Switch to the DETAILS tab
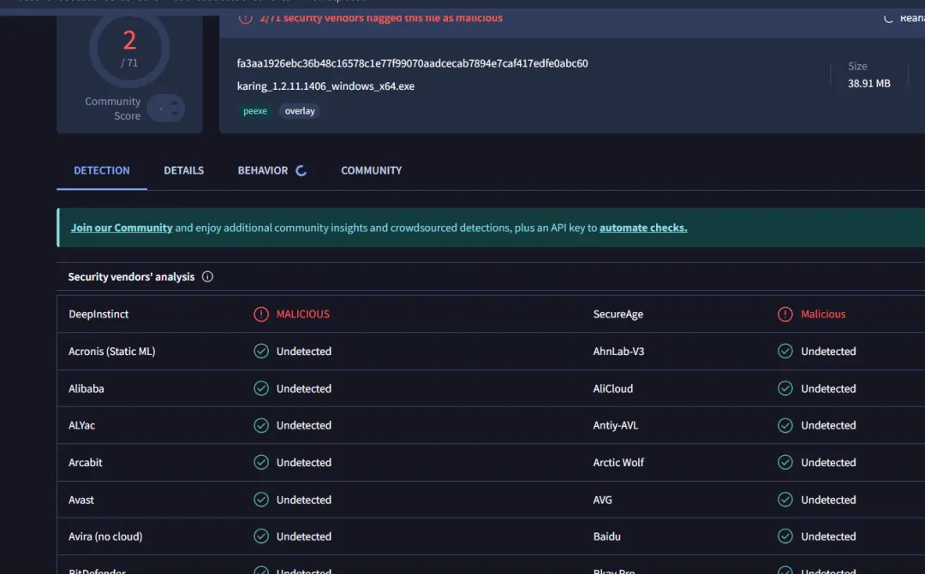925x574 pixels. [183, 170]
